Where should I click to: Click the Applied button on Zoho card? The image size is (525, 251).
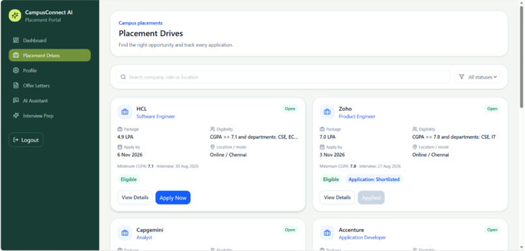tap(371, 198)
